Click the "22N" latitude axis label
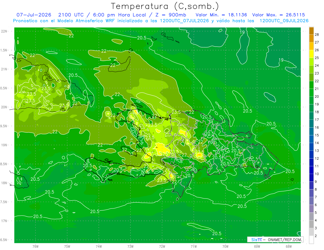The width and height of the screenshot is (324, 250). (x=4, y=31)
